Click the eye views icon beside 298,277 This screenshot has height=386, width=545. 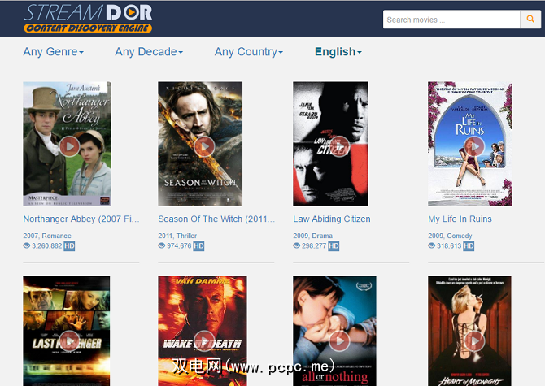click(296, 245)
